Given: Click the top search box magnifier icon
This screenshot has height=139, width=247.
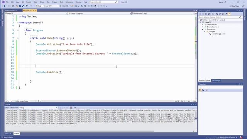Looking at the screenshot, I should [x=116, y=2].
